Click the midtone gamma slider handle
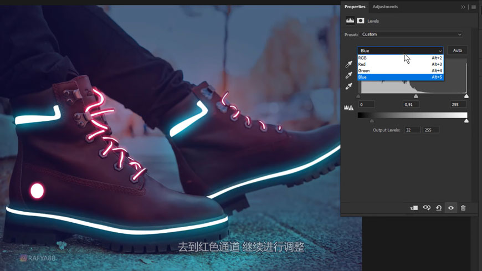This screenshot has width=482, height=271. tap(416, 96)
